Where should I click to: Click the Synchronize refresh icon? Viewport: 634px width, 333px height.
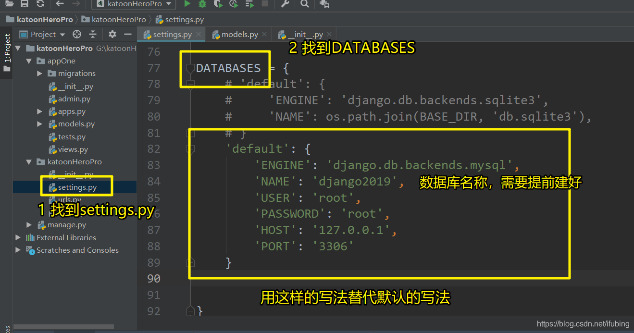40,4
